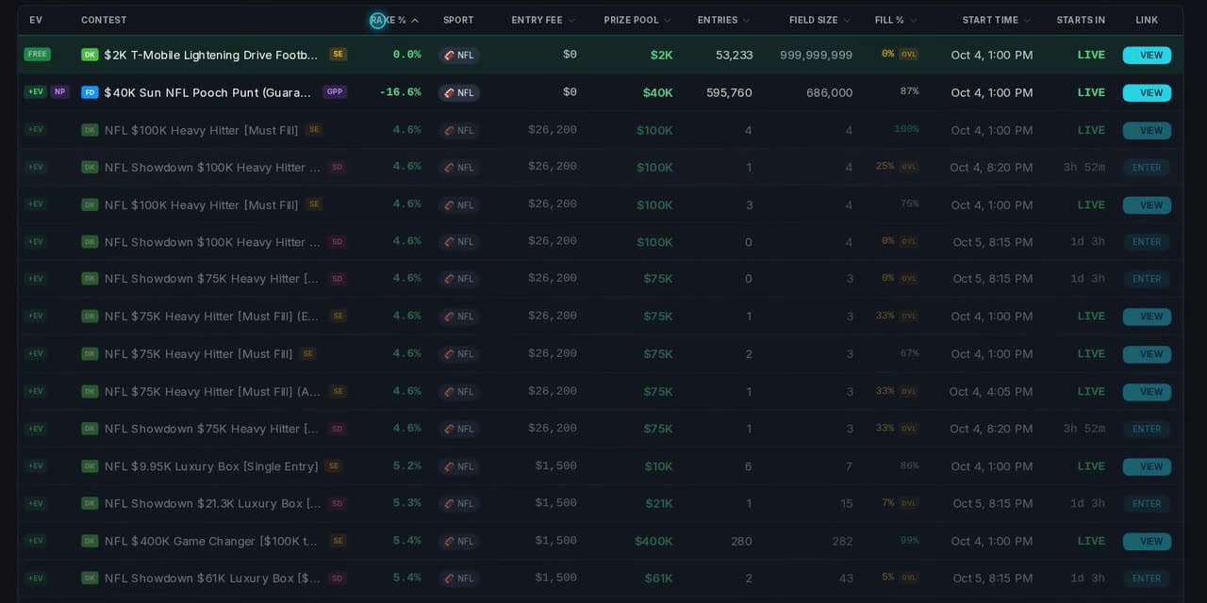1207x603 pixels.
Task: Click the $400K prize pool amount
Action: pos(653,541)
